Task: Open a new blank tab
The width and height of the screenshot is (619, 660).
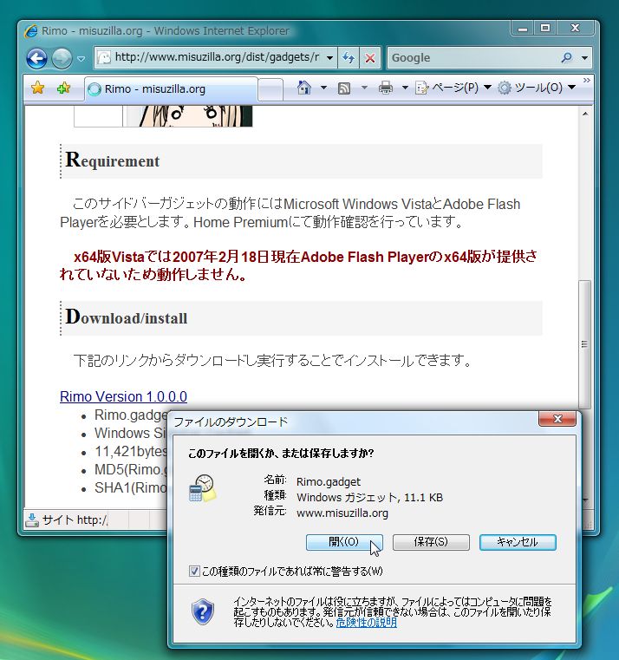Action: tap(270, 89)
